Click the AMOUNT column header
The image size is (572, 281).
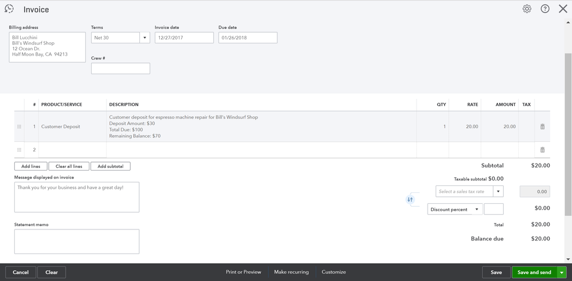point(506,105)
